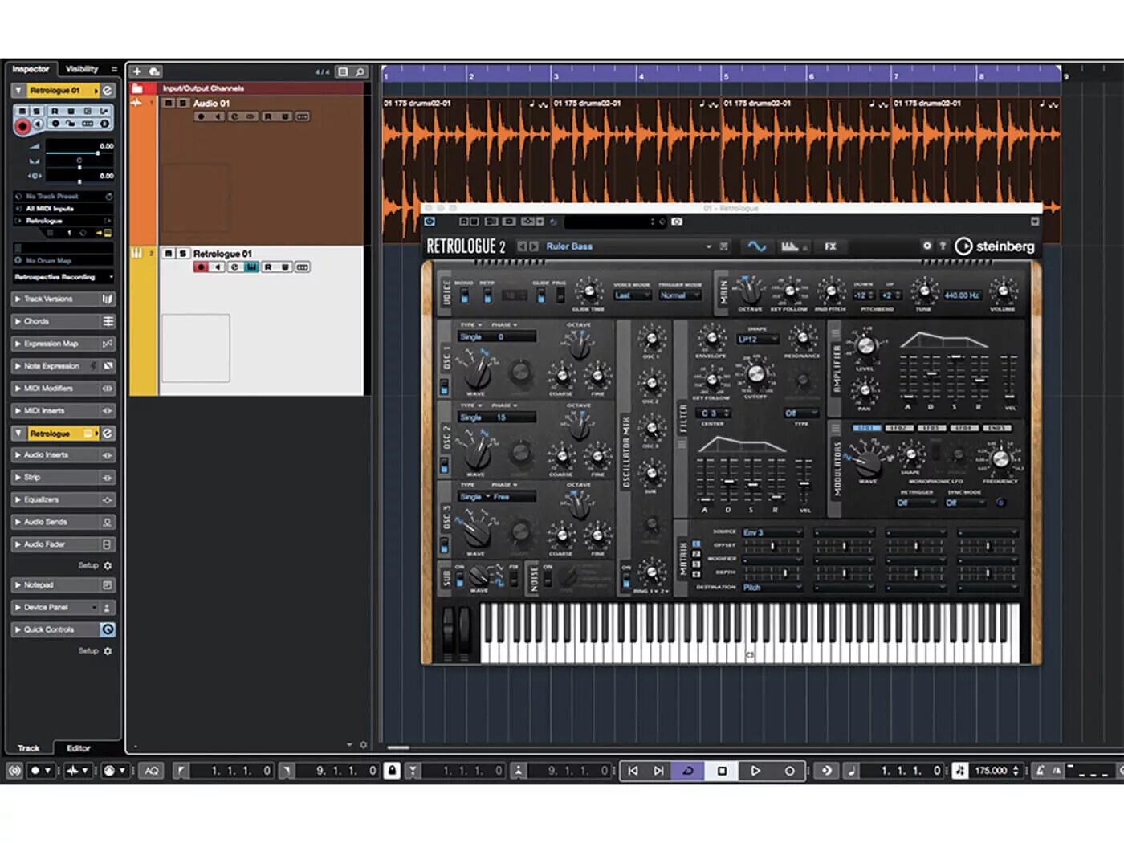Click the snapshot camera icon in plugin header
This screenshot has width=1124, height=843.
point(677,222)
